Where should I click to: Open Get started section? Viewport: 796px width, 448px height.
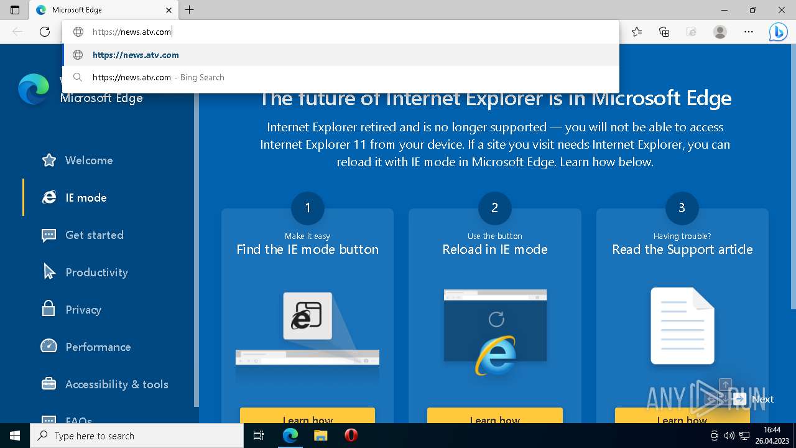pos(95,235)
